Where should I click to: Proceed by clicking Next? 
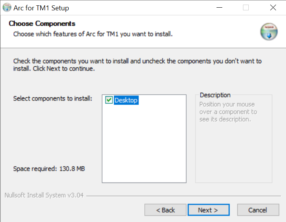point(208,210)
